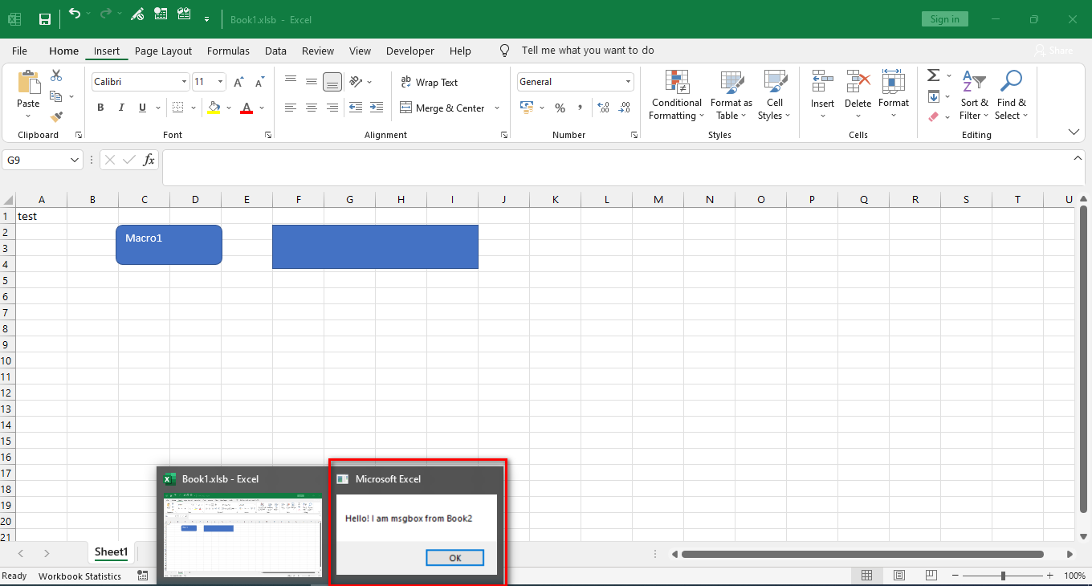The width and height of the screenshot is (1092, 586).
Task: Zoom in using the plus icon
Action: click(x=1050, y=576)
